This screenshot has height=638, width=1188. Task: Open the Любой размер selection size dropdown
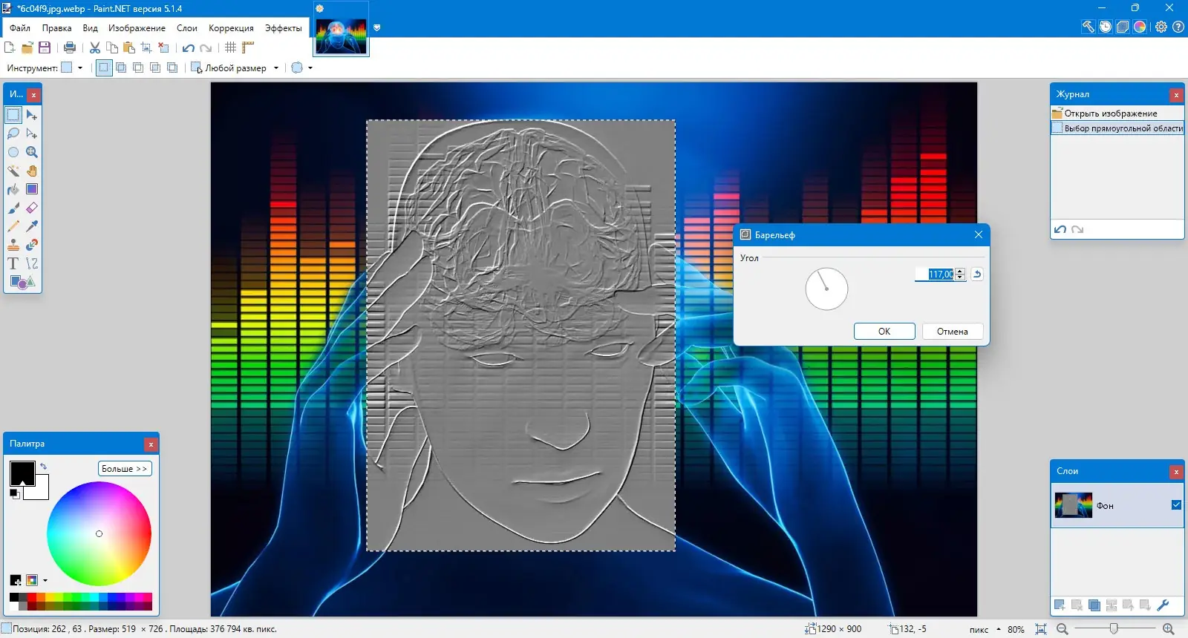pyautogui.click(x=235, y=68)
